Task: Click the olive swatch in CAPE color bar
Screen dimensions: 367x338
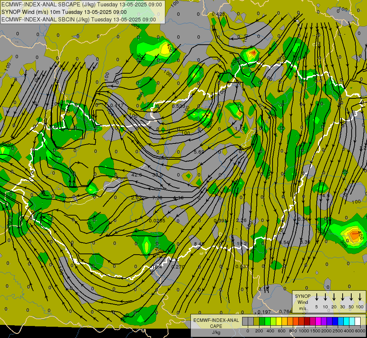Action: tap(256, 321)
